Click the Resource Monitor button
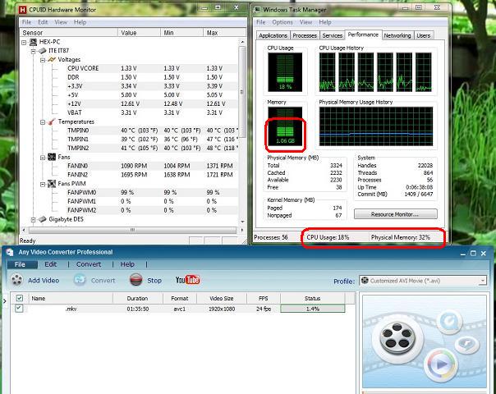 [x=396, y=214]
